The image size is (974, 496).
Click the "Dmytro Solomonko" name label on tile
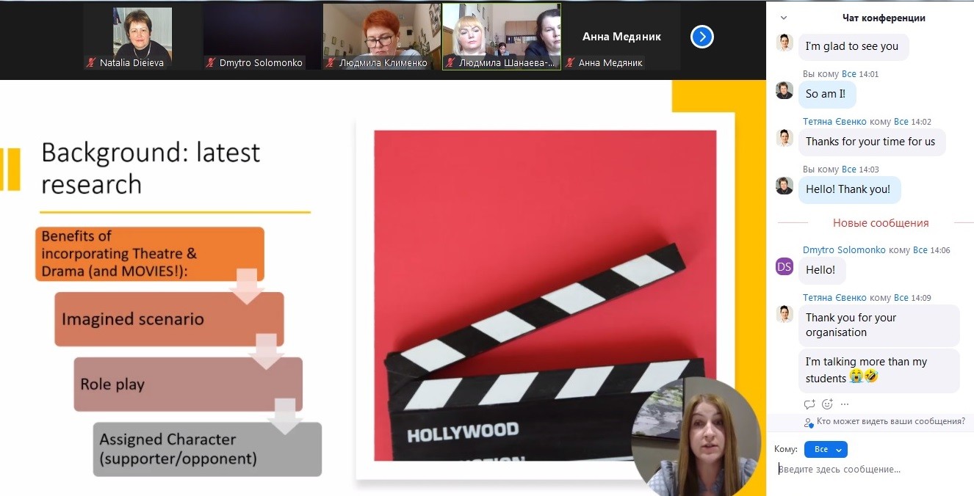pos(261,63)
